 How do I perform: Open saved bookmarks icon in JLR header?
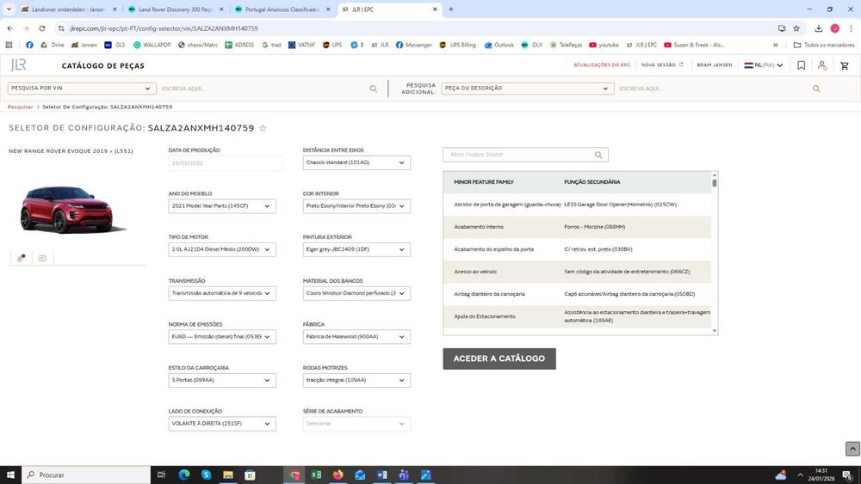pyautogui.click(x=801, y=65)
